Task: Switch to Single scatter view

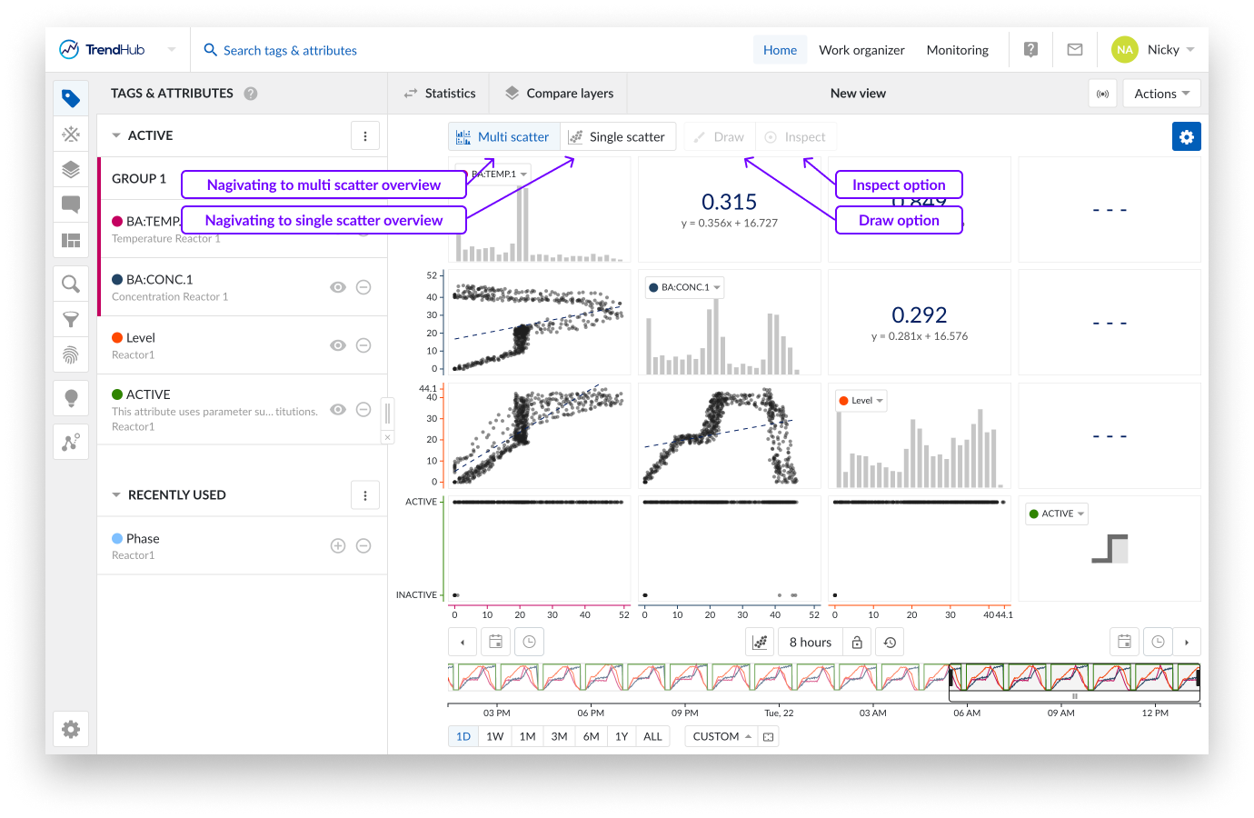Action: [x=618, y=137]
